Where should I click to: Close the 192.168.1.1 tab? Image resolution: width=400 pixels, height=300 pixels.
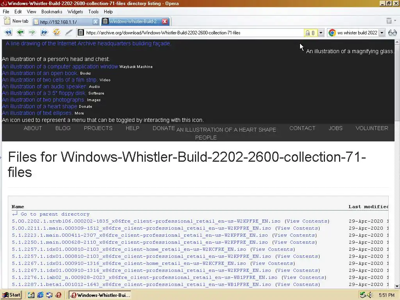[x=95, y=22]
